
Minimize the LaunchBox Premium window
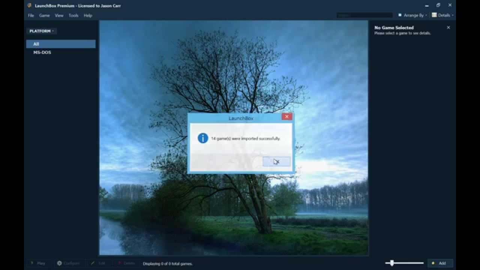click(427, 5)
